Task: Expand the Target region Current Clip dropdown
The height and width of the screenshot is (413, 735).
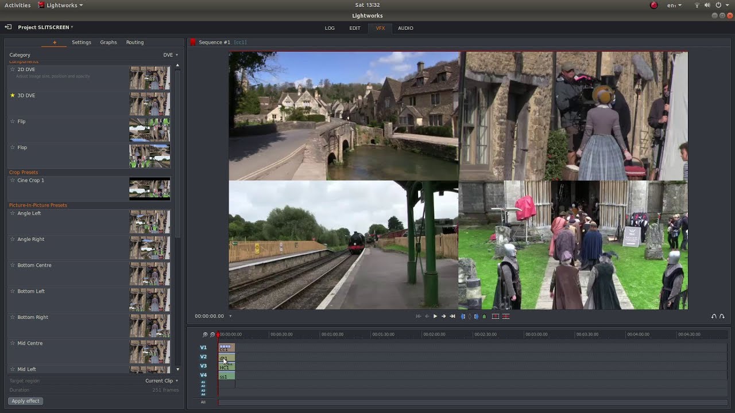Action: (x=162, y=381)
